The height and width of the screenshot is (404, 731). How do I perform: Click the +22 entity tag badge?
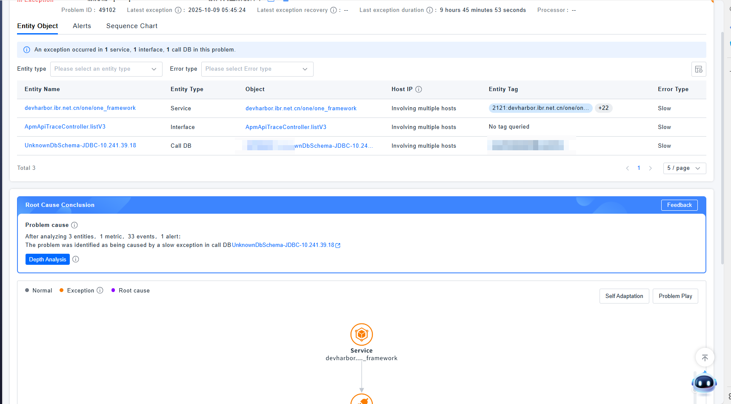pos(603,108)
